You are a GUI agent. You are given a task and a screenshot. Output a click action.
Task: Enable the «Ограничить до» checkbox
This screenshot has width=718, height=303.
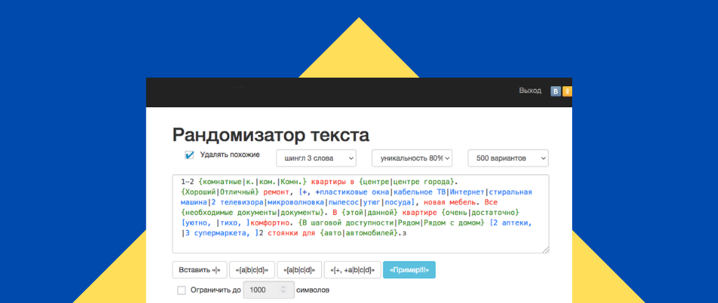(x=182, y=290)
